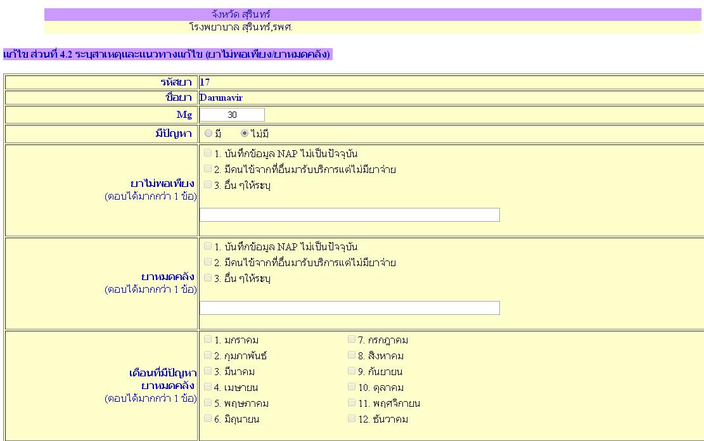704x441 pixels.
Task: Click the text field in ยาไม่พอเพียง section
Action: click(x=349, y=215)
